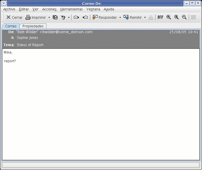Open the Archivo menu
Image resolution: width=202 pixels, height=170 pixels.
coord(9,9)
